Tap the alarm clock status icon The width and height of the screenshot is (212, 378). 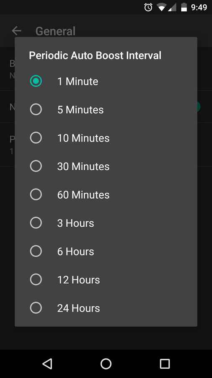pos(148,7)
